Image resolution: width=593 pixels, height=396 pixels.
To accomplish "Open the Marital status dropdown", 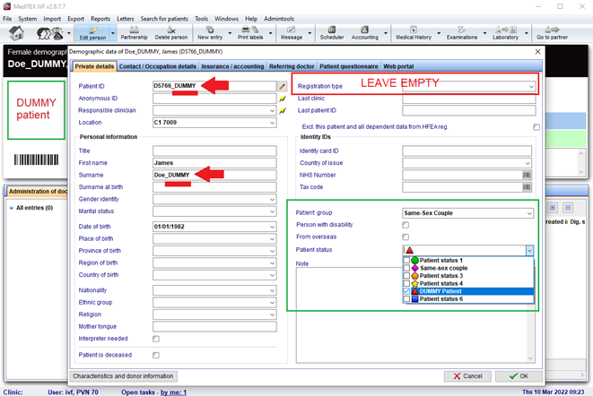I will (x=272, y=211).
